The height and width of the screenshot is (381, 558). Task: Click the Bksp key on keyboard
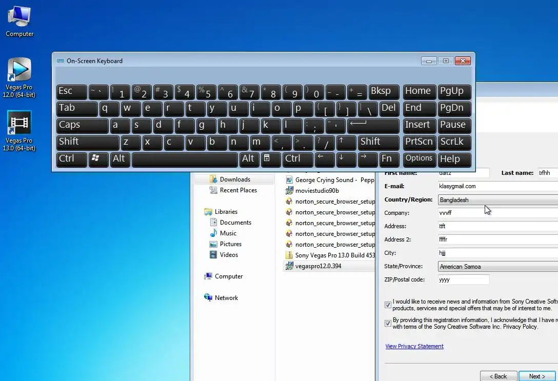[384, 92]
